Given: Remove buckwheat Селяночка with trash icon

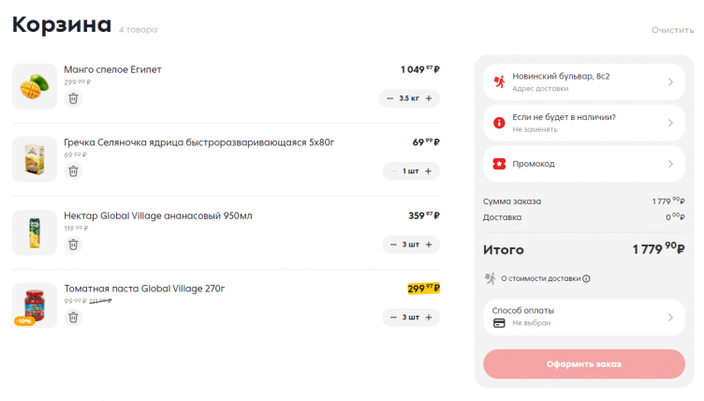Looking at the screenshot, I should pyautogui.click(x=74, y=171).
